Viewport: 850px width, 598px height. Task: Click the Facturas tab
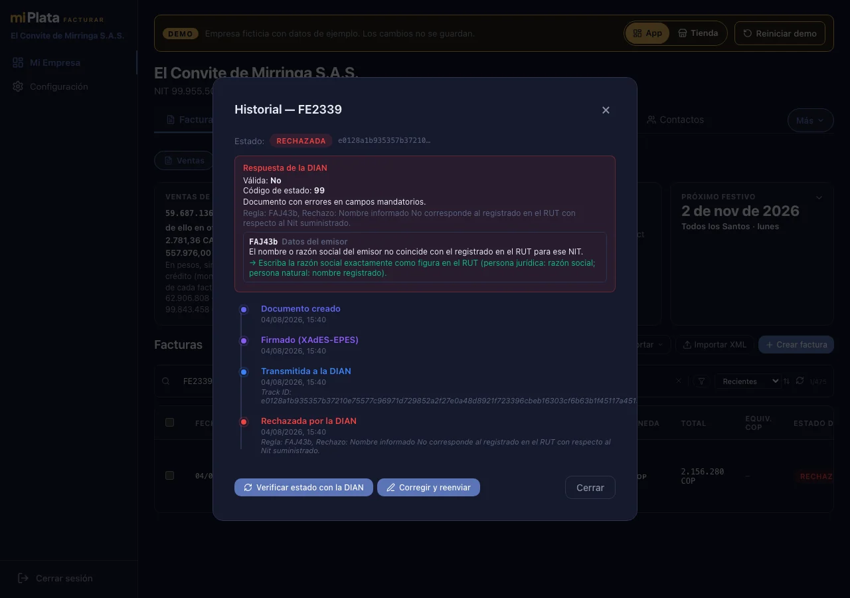[x=189, y=120]
